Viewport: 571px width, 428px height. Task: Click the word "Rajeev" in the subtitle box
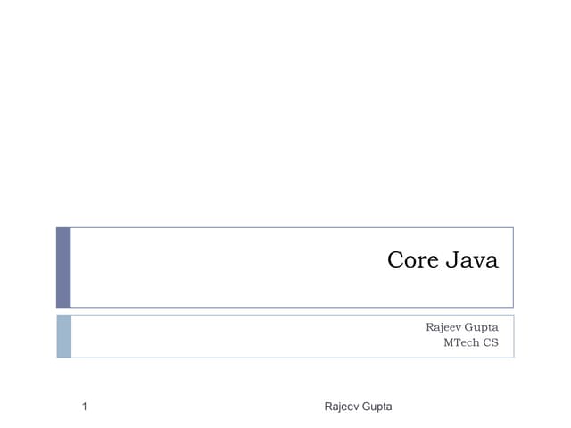(x=443, y=327)
